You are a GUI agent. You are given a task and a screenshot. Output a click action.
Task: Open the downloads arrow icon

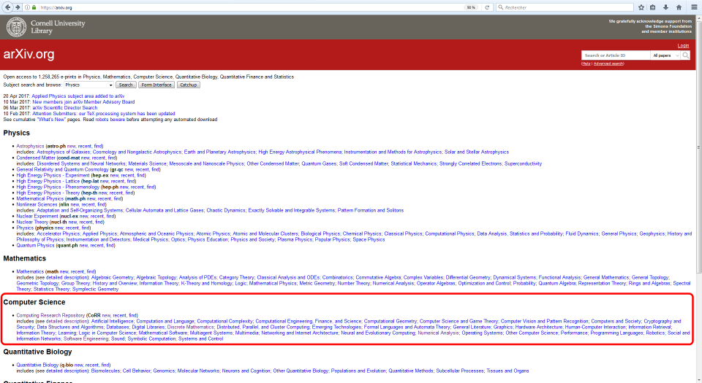coord(665,7)
